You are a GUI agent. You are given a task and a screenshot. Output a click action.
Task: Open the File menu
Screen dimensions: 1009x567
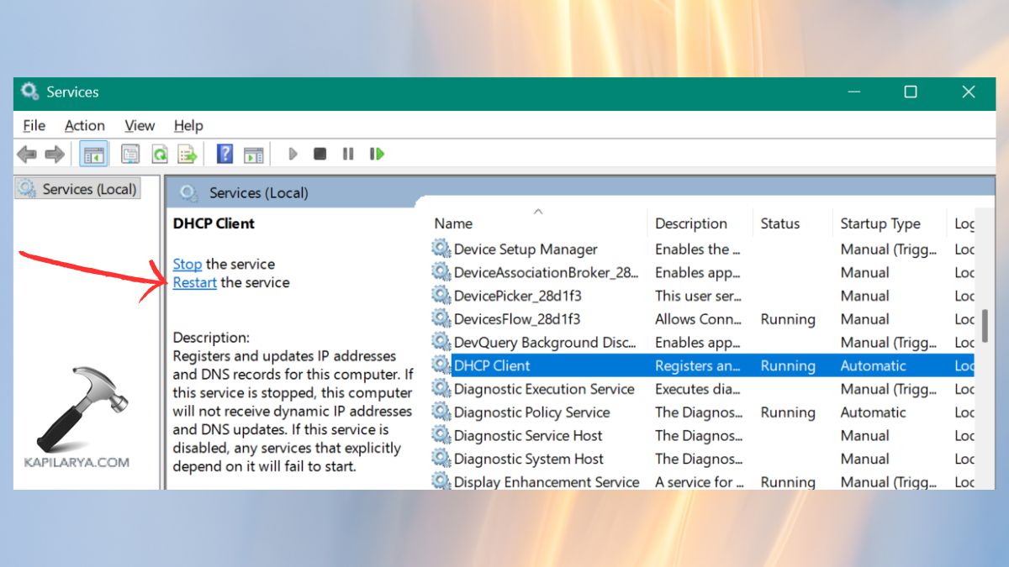coord(34,125)
